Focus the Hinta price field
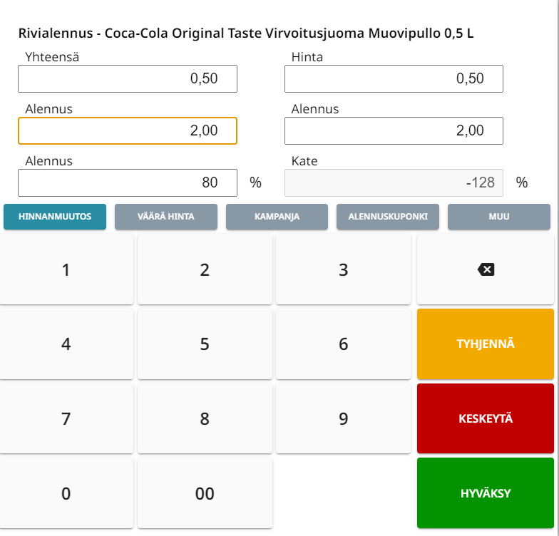559x536 pixels. 394,78
